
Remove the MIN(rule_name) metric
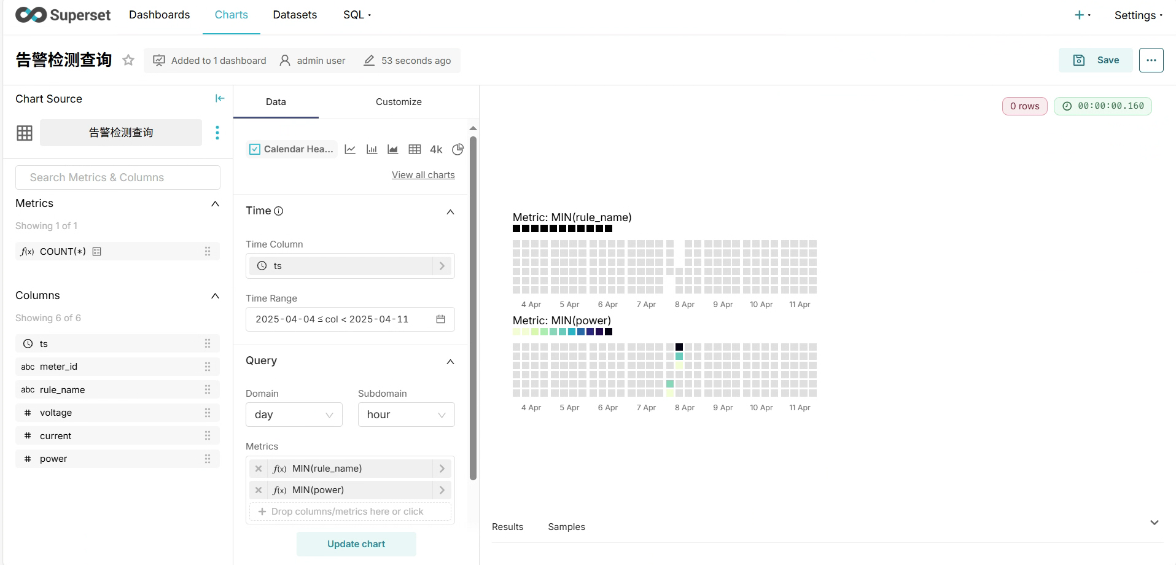pos(259,469)
